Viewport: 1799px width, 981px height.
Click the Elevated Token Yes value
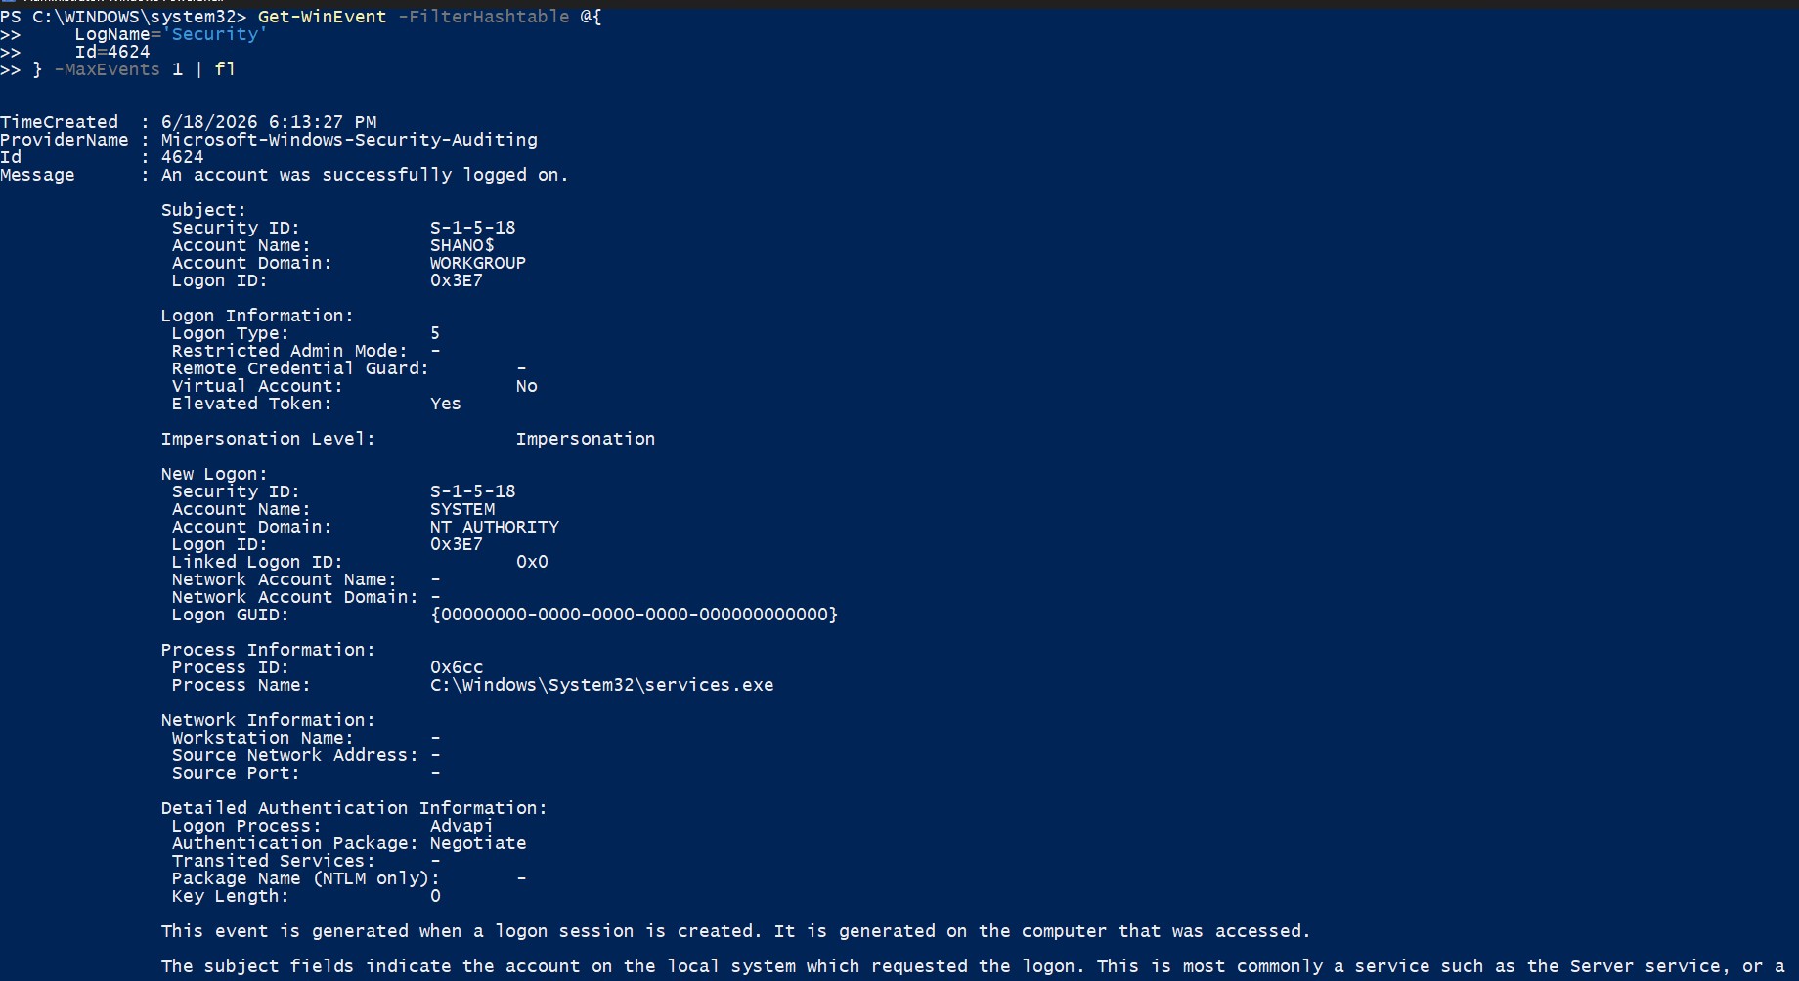tap(446, 404)
